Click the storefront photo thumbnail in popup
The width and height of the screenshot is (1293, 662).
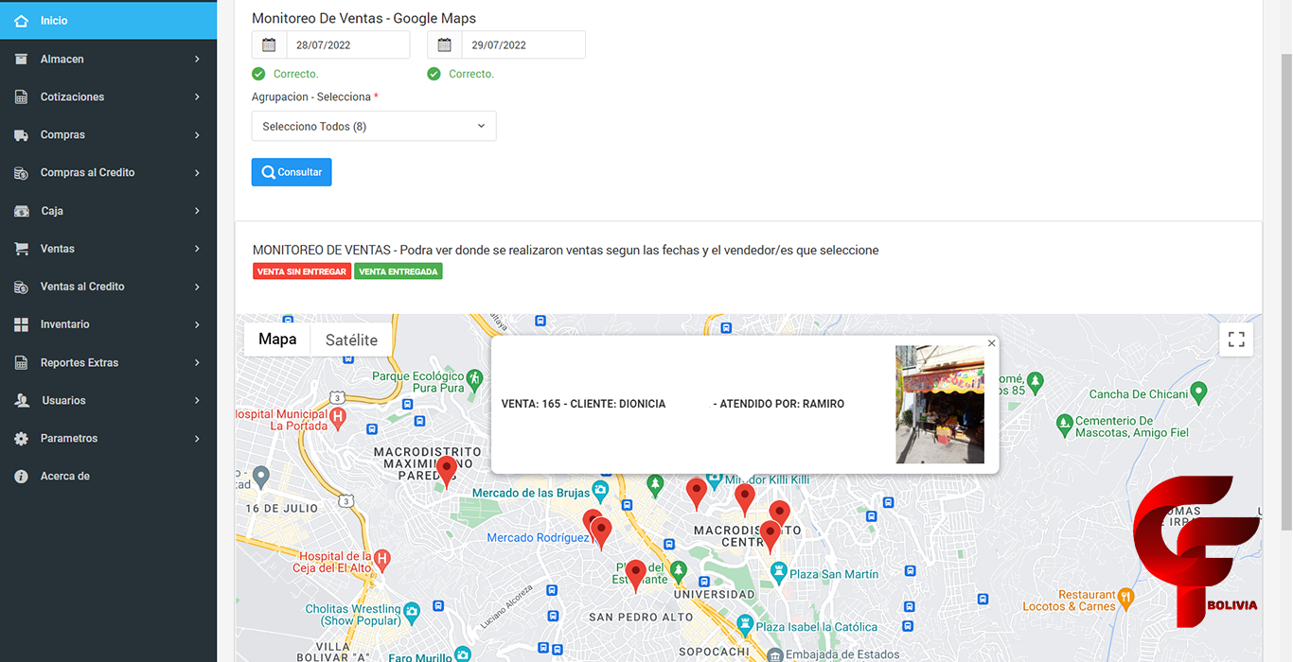point(940,405)
